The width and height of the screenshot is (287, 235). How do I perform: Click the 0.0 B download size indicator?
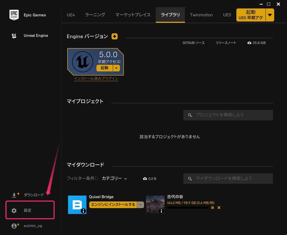pos(150,179)
